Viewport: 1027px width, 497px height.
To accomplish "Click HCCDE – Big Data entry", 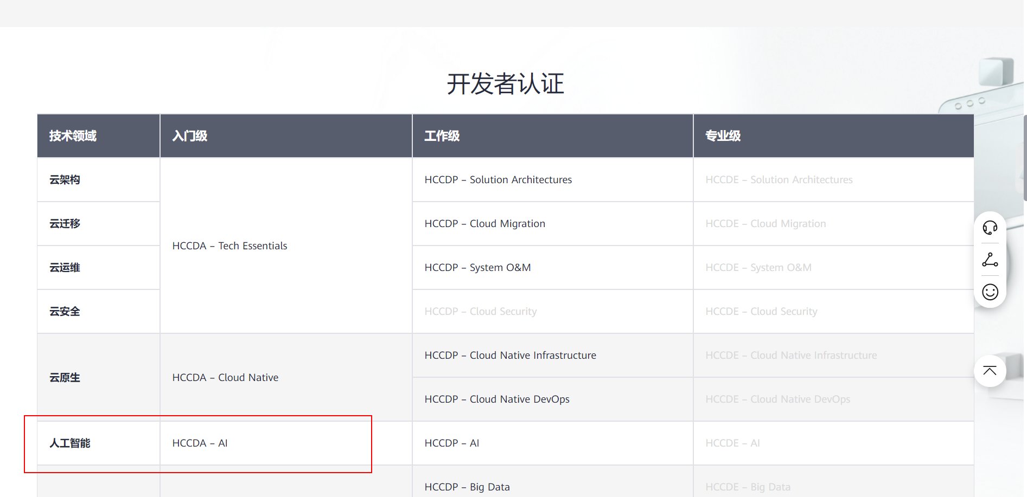I will (x=748, y=487).
